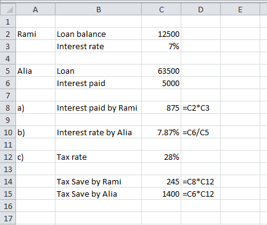Select row 4 header
267x225 pixels.
point(8,58)
